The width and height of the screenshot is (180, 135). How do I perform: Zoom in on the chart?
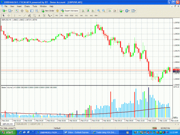[x=99, y=11]
